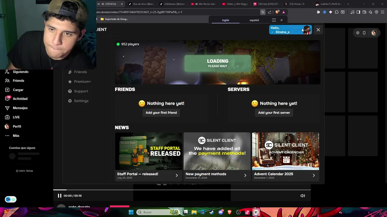This screenshot has height=217, width=387.
Task: Expand the Hello, Streins_s account dropdown
Action: [x=290, y=30]
